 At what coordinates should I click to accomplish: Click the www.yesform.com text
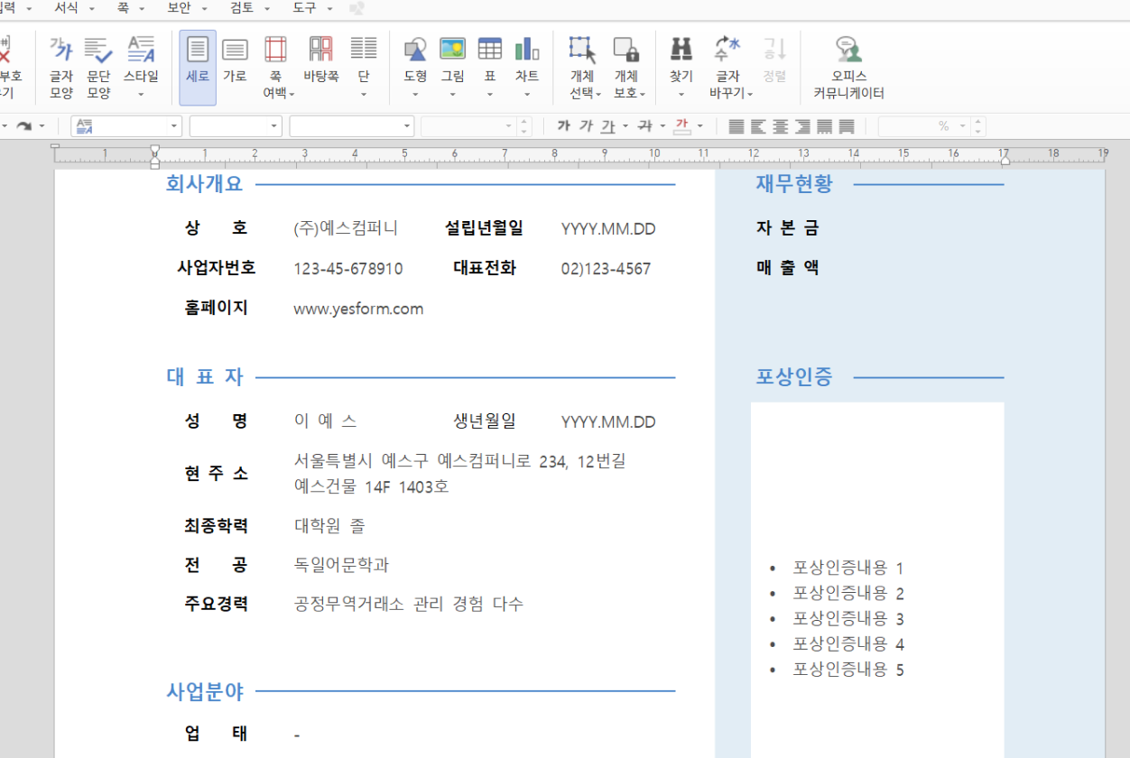point(358,309)
